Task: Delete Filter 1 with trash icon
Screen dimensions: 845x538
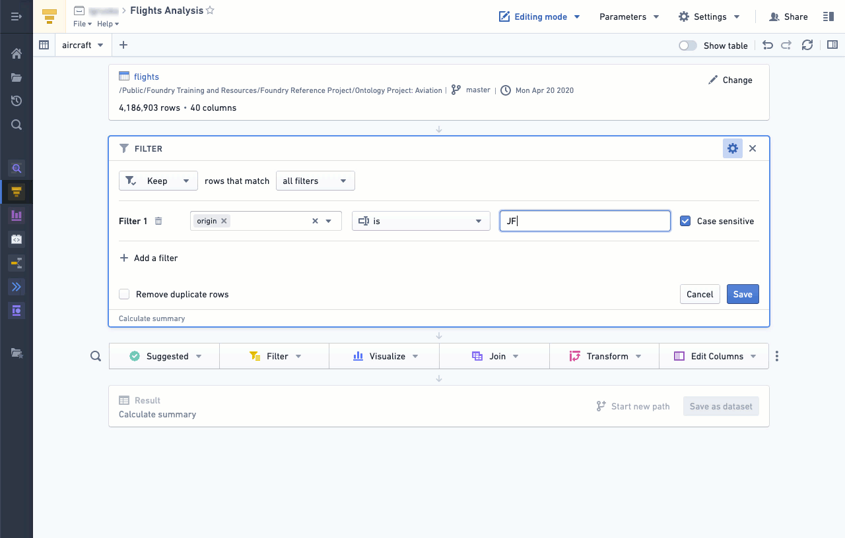Action: pyautogui.click(x=158, y=221)
